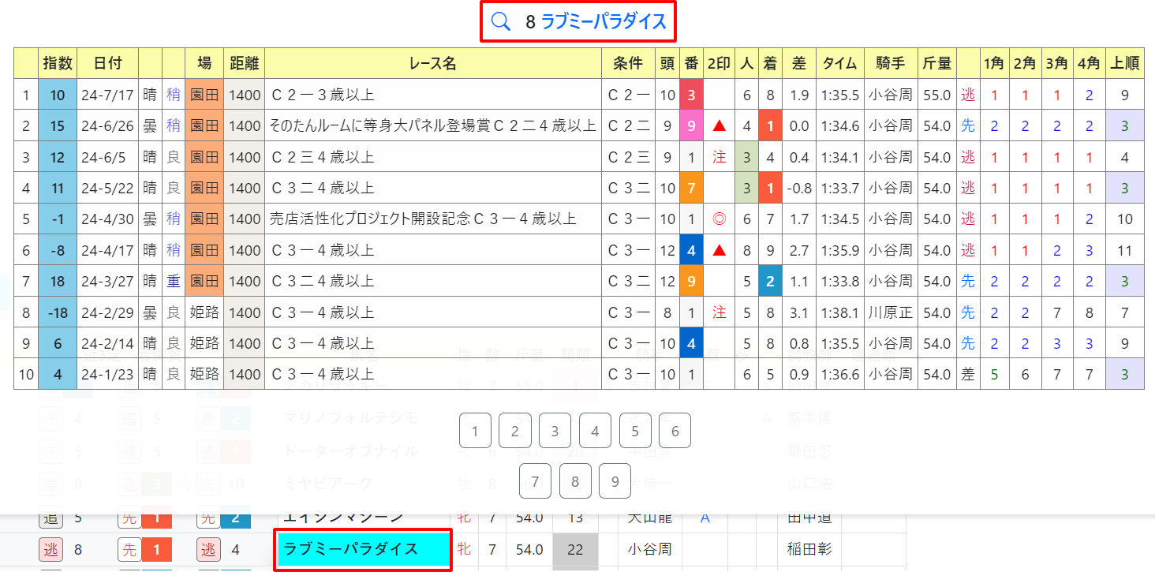The image size is (1155, 572).
Task: Click the magnifier search icon
Action: 501,22
